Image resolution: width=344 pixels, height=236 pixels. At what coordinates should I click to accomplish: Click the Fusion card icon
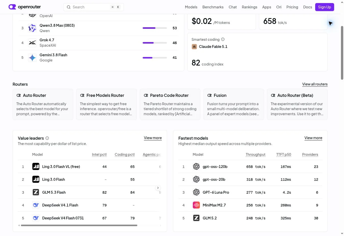click(x=210, y=95)
